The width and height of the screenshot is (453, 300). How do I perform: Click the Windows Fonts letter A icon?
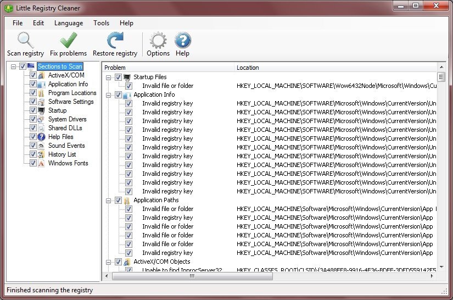click(x=41, y=163)
